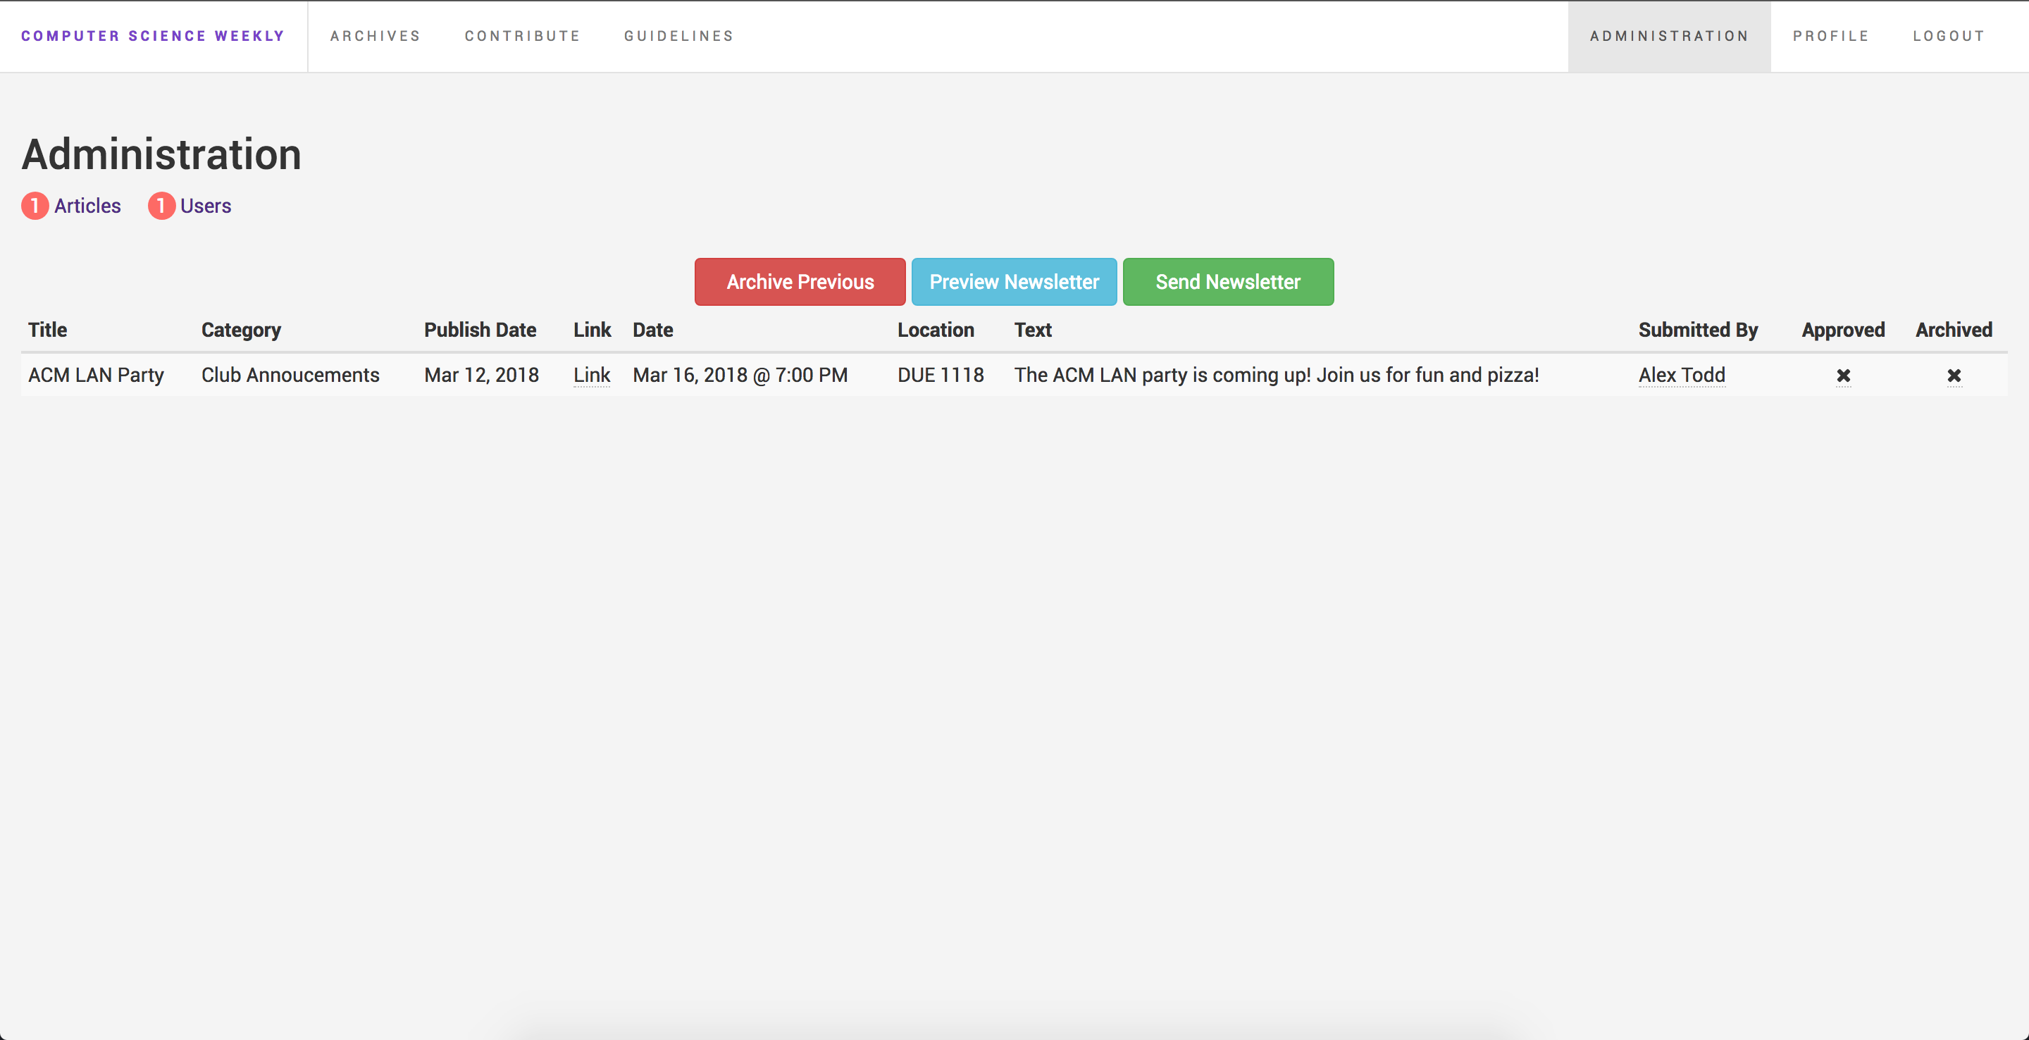Navigate to the Contribute page
The width and height of the screenshot is (2029, 1040).
522,36
